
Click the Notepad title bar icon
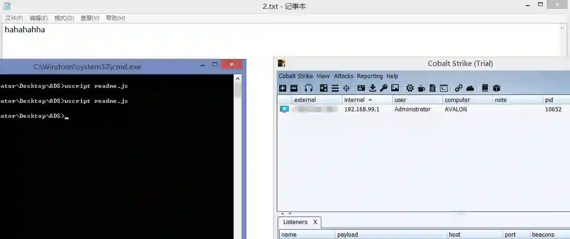pyautogui.click(x=7, y=6)
